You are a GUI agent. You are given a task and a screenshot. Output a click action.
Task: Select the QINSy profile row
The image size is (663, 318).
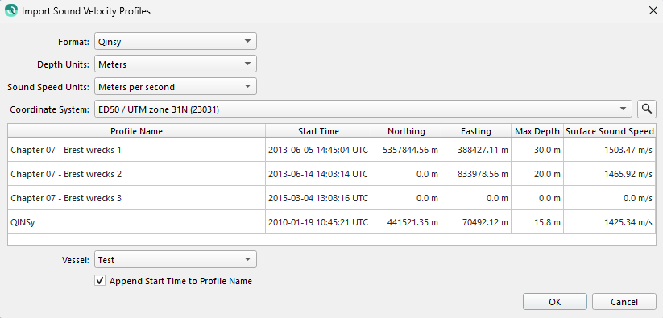[x=332, y=221]
